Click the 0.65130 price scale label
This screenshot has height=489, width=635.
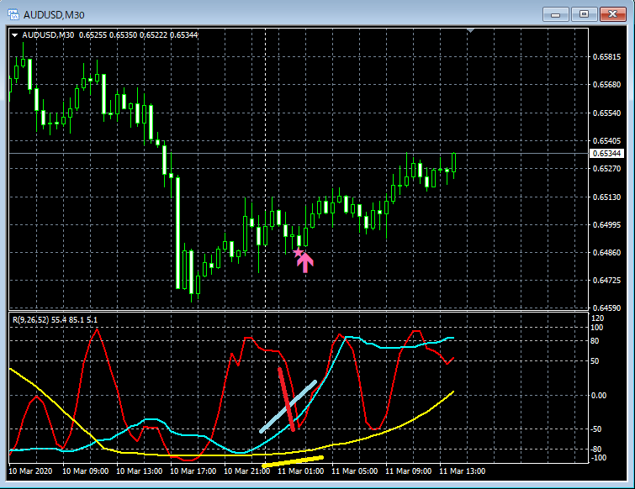[x=606, y=197]
